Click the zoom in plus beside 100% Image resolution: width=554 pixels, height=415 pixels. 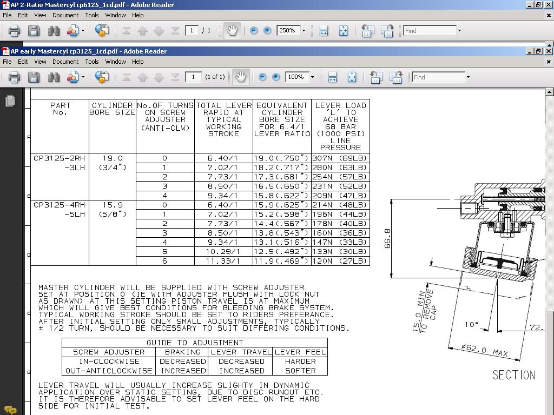point(276,77)
